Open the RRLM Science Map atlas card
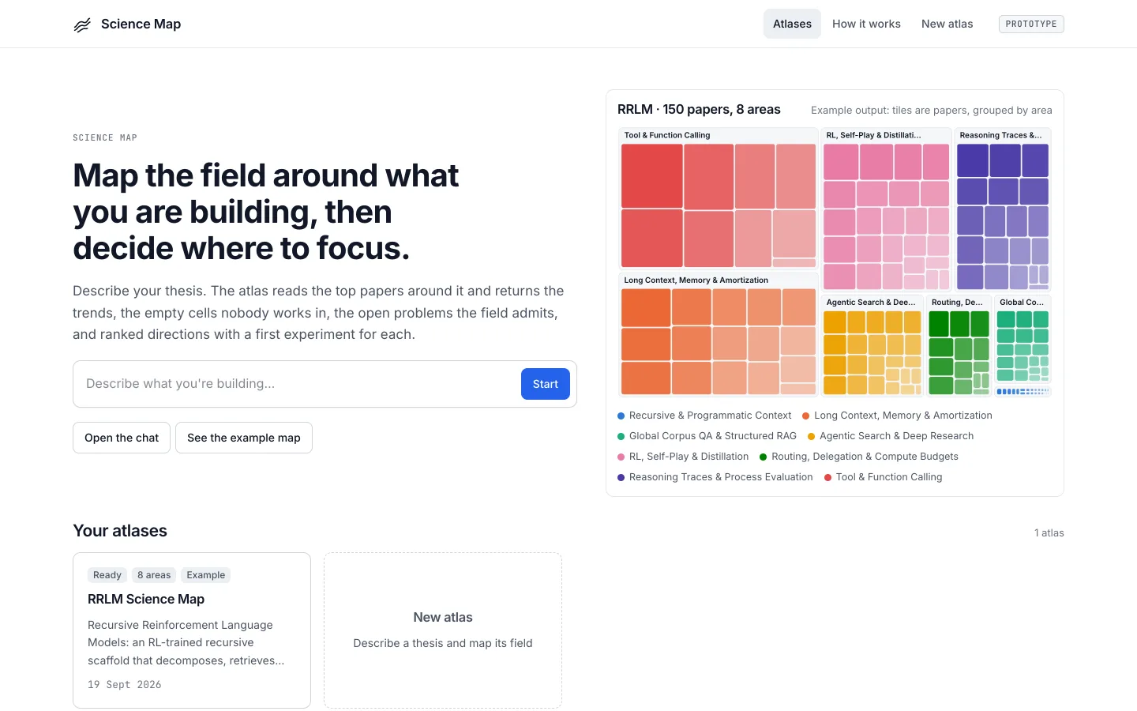The image size is (1137, 711). [192, 630]
